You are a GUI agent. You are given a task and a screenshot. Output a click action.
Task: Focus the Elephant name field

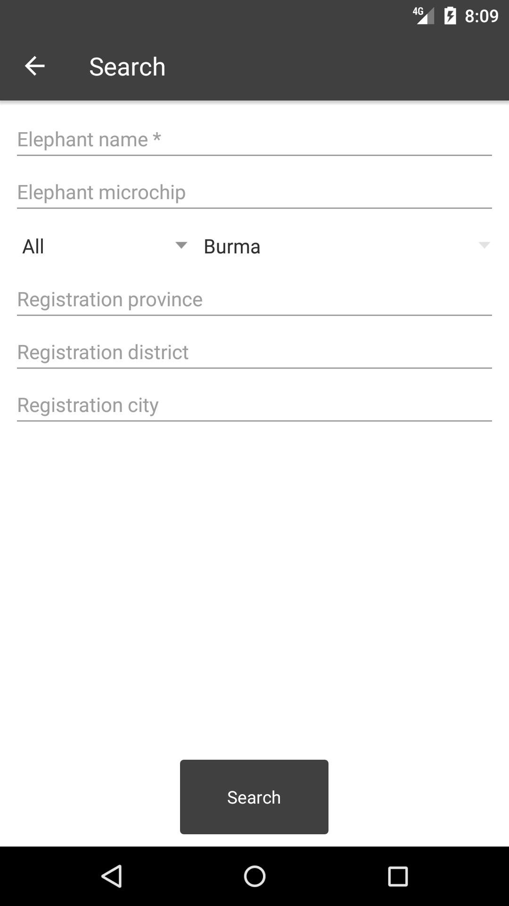point(254,140)
